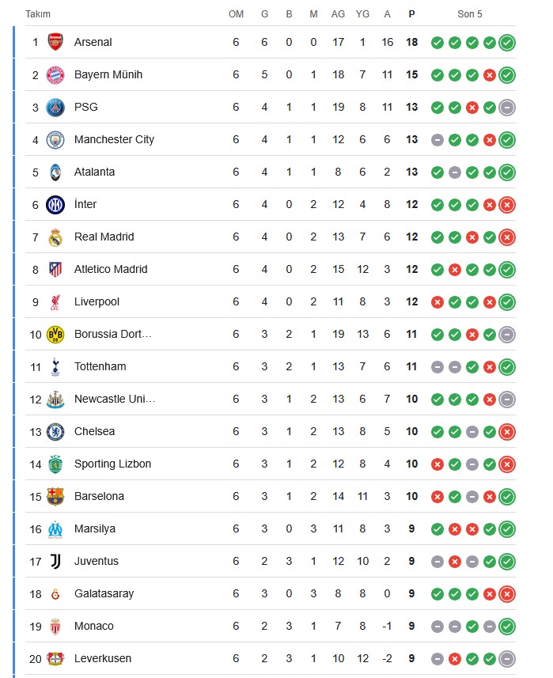Select the Galatasaray team crest
This screenshot has height=678, width=553.
tap(55, 593)
